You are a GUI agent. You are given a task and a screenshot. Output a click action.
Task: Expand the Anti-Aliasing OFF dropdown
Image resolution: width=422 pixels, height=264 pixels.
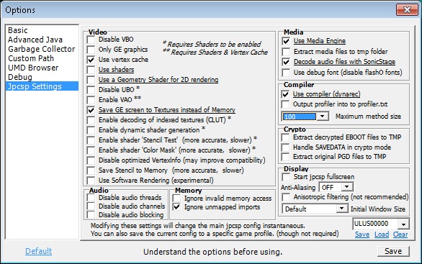[347, 187]
